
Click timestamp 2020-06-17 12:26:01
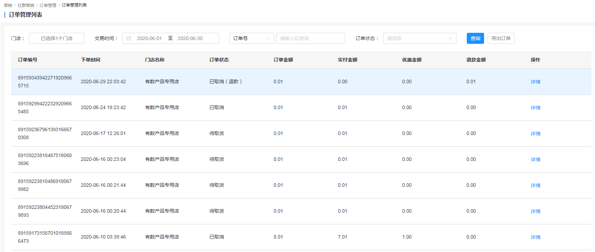pyautogui.click(x=103, y=133)
